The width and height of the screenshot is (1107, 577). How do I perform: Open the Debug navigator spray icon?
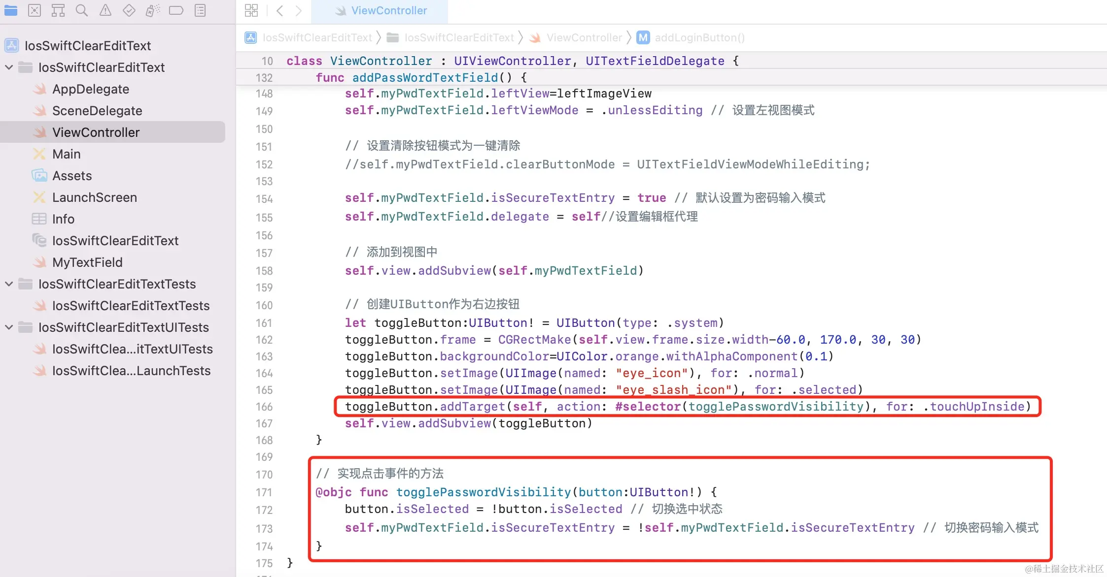pos(153,10)
